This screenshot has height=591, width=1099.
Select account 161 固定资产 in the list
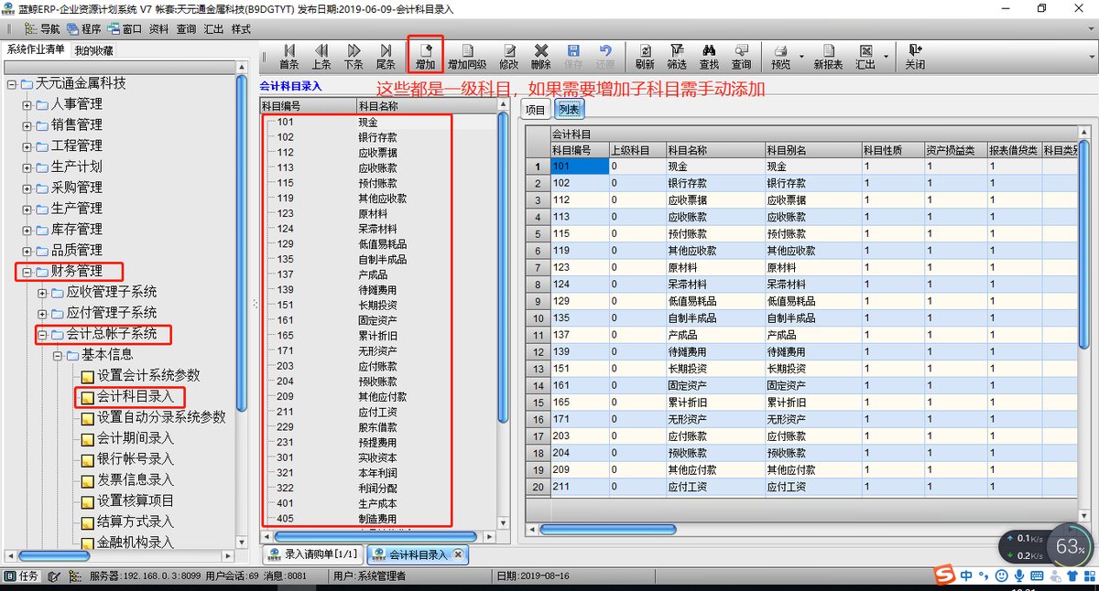pyautogui.click(x=383, y=320)
